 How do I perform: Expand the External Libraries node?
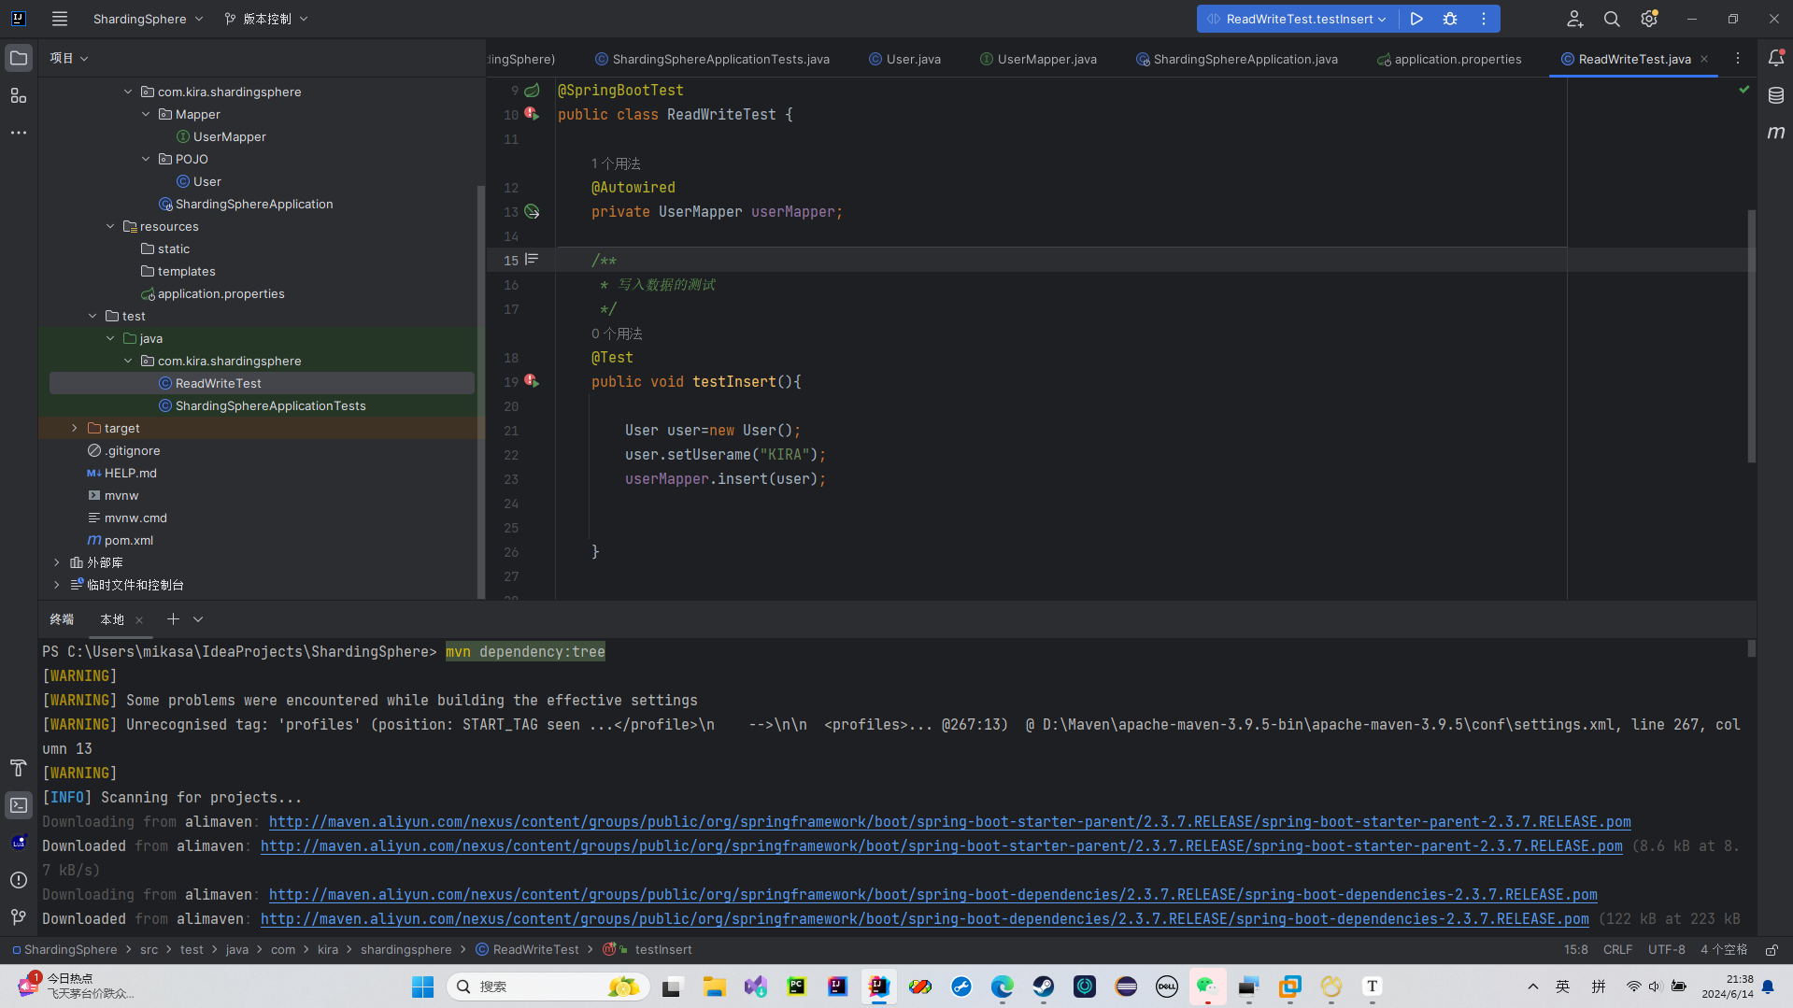point(57,562)
